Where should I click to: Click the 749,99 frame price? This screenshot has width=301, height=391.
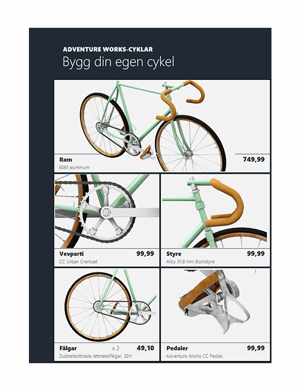254,159
